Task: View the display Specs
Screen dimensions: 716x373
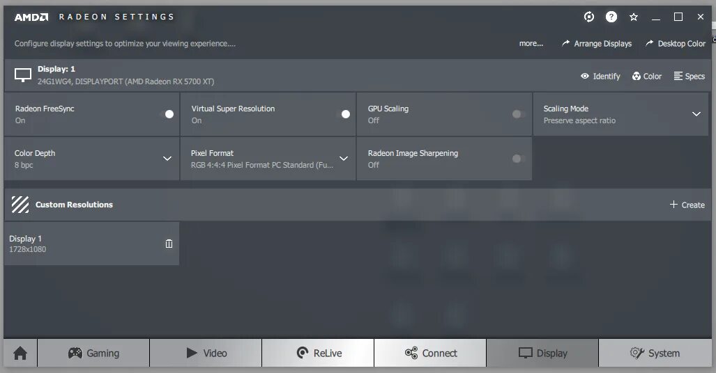Action: pyautogui.click(x=690, y=76)
